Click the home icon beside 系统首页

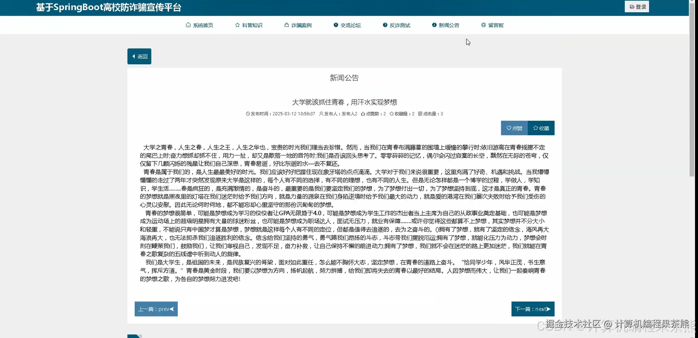click(188, 25)
